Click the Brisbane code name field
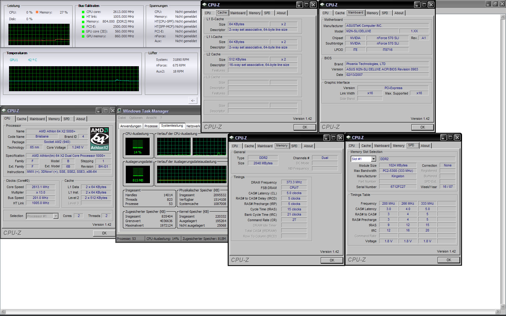 [42, 136]
